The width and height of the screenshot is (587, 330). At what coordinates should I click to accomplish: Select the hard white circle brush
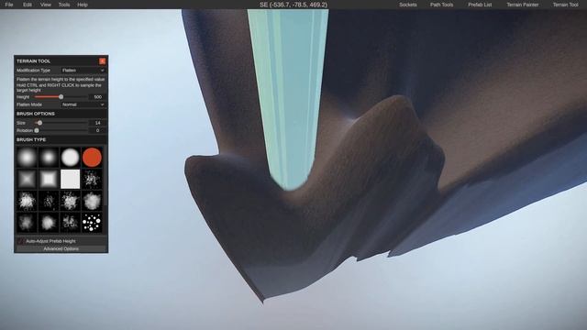point(70,157)
